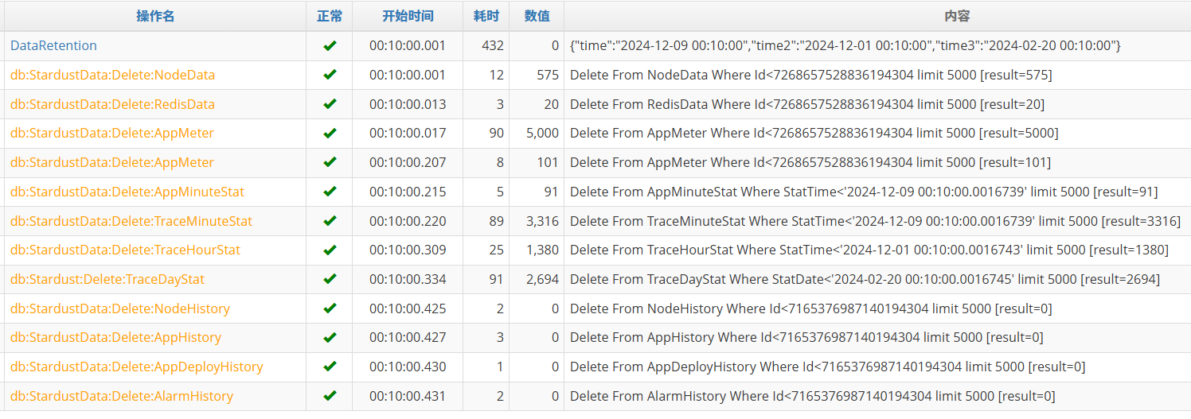Open the Delete:AppMeter link with value 5,000
This screenshot has height=419, width=1191.
click(111, 134)
